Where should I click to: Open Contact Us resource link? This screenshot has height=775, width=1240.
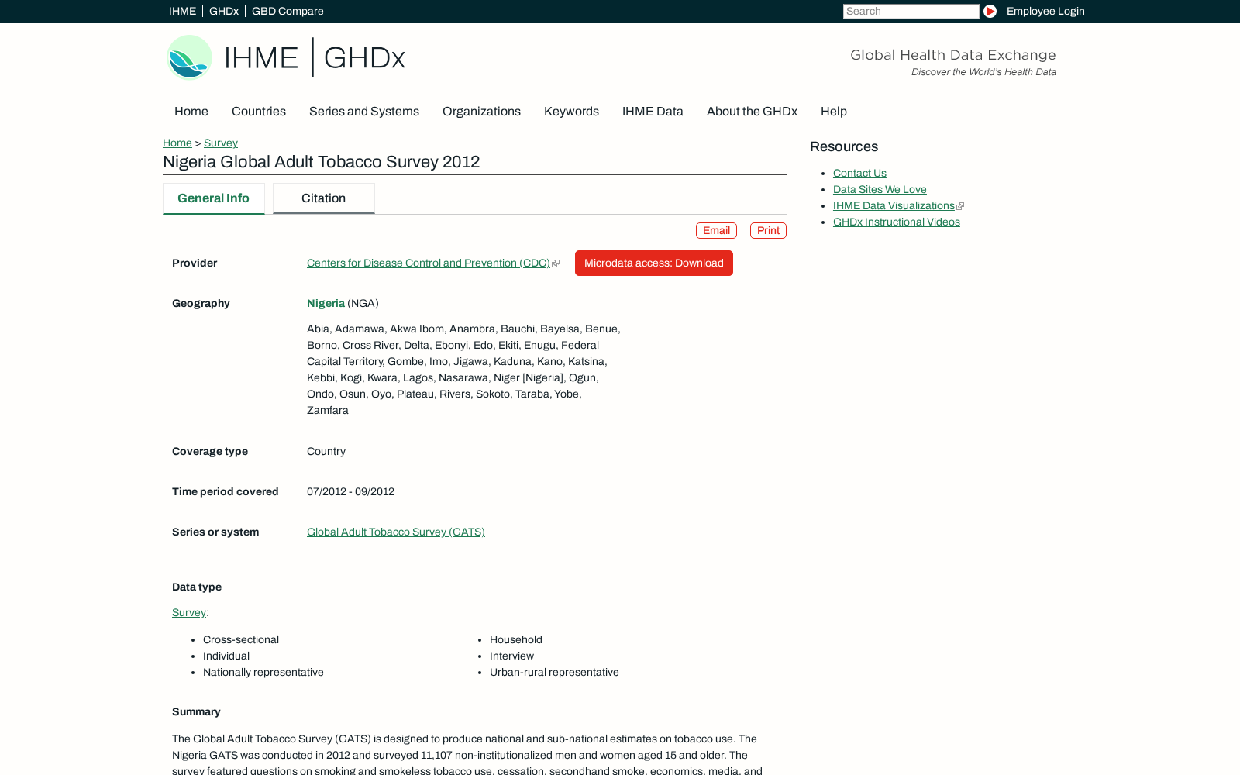tap(859, 174)
